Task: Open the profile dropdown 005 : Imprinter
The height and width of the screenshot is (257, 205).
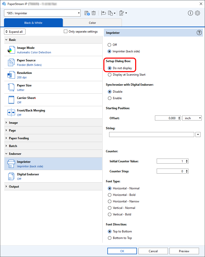Action: [x=42, y=13]
